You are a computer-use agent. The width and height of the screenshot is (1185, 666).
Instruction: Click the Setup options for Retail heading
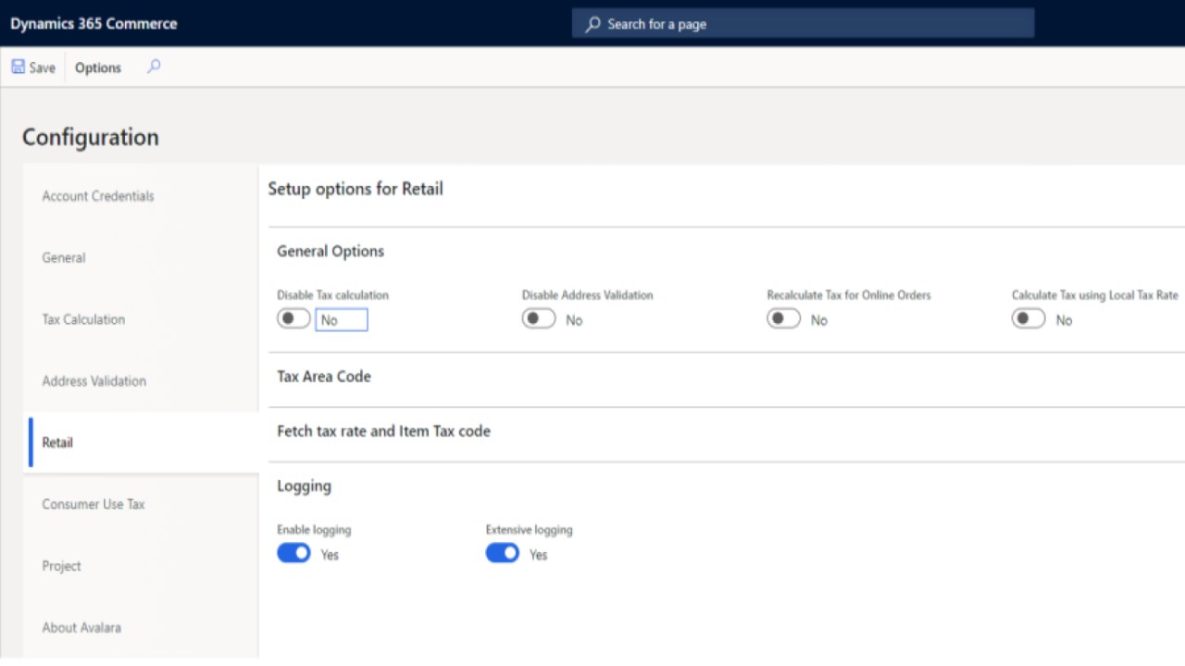[355, 189]
